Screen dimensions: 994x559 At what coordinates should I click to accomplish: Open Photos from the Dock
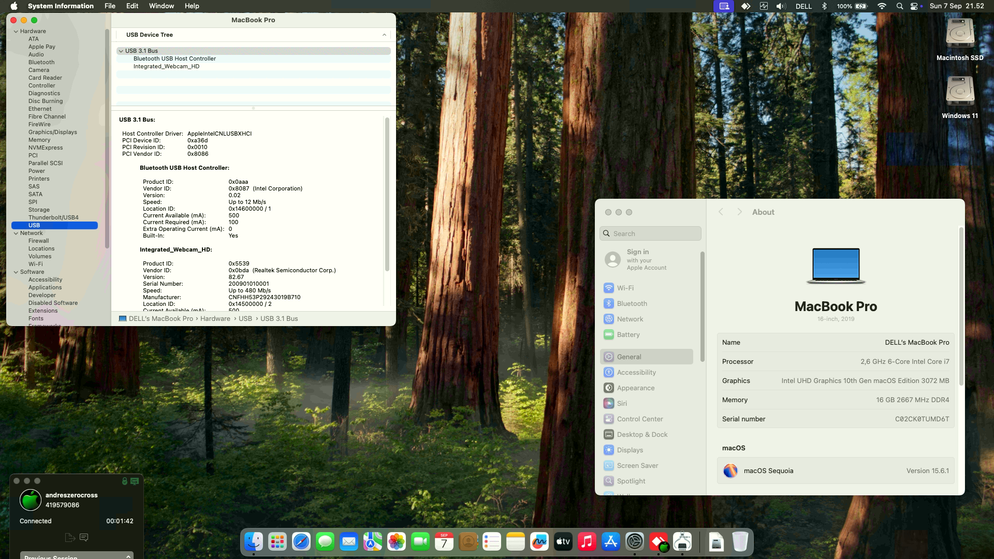(x=397, y=542)
